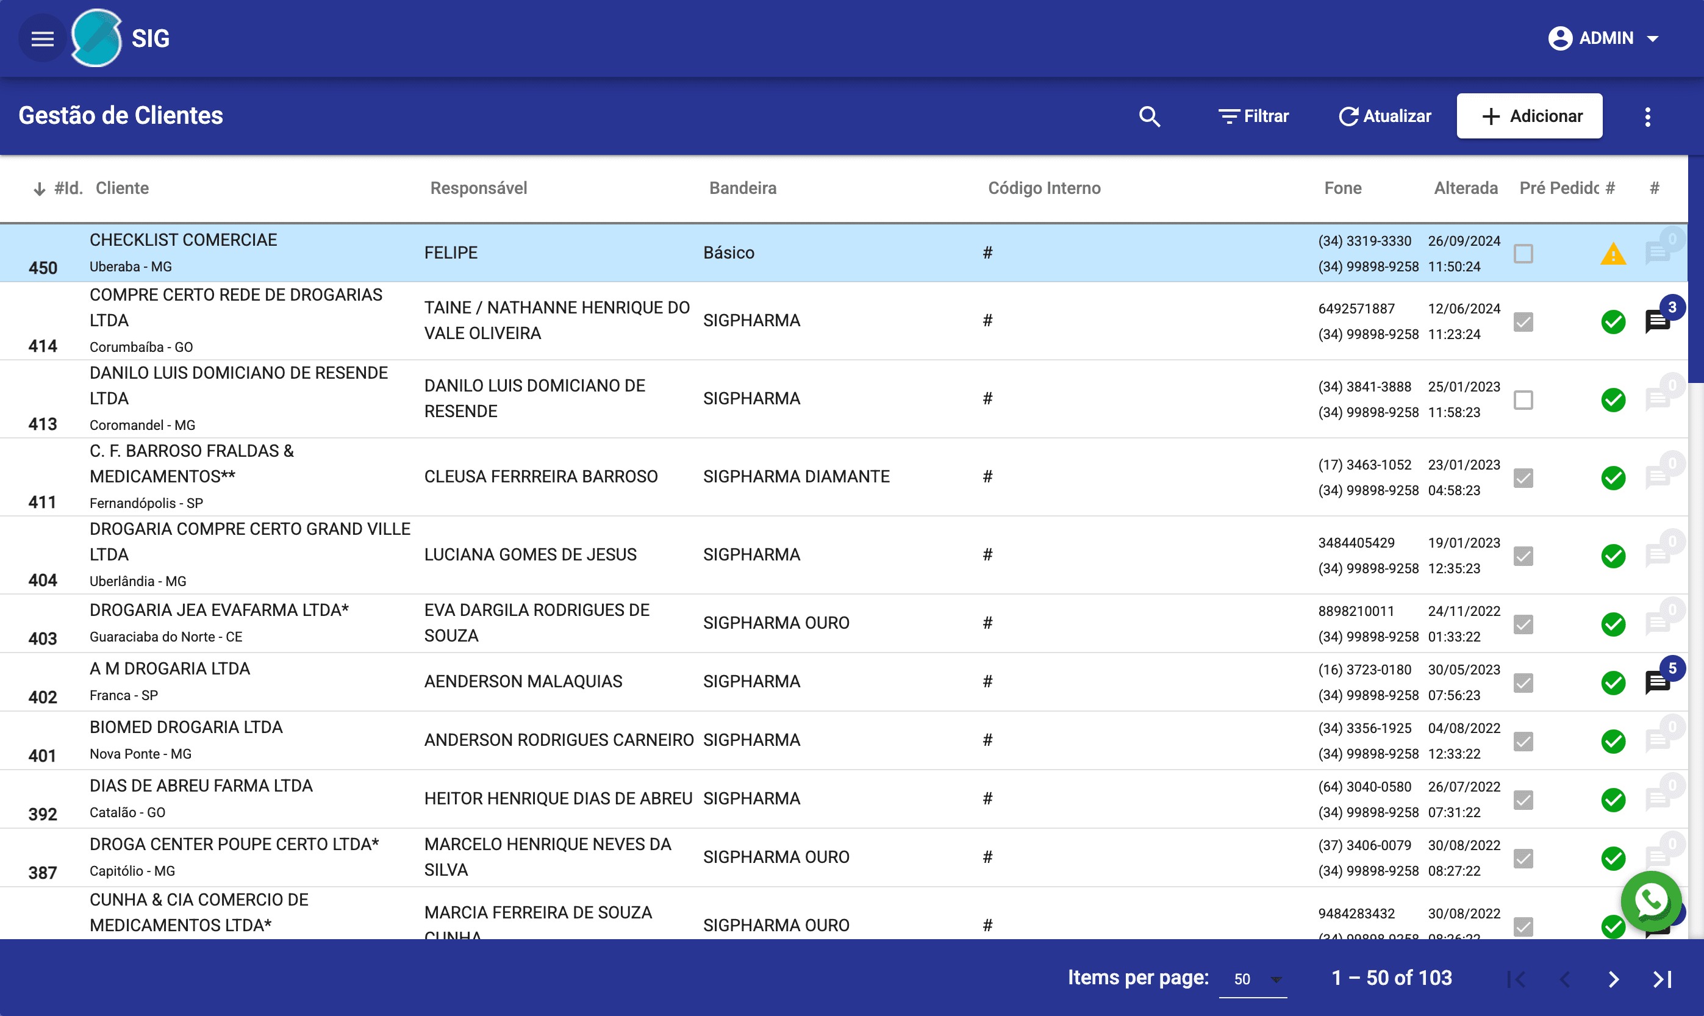Screen dimensions: 1704x1016
Task: Click the Filtrar button
Action: 1253,116
